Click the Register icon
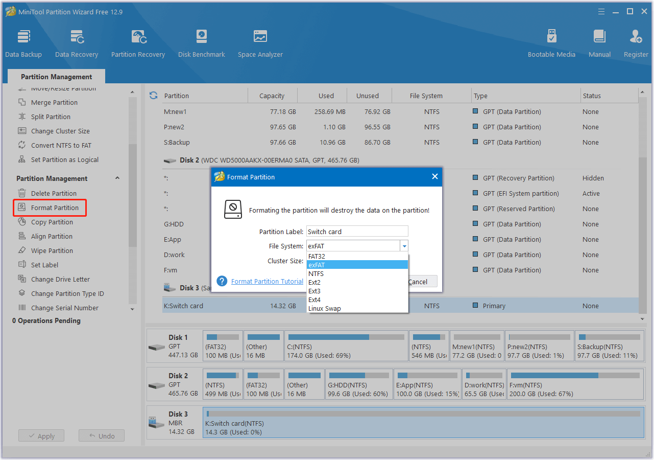 coord(636,42)
